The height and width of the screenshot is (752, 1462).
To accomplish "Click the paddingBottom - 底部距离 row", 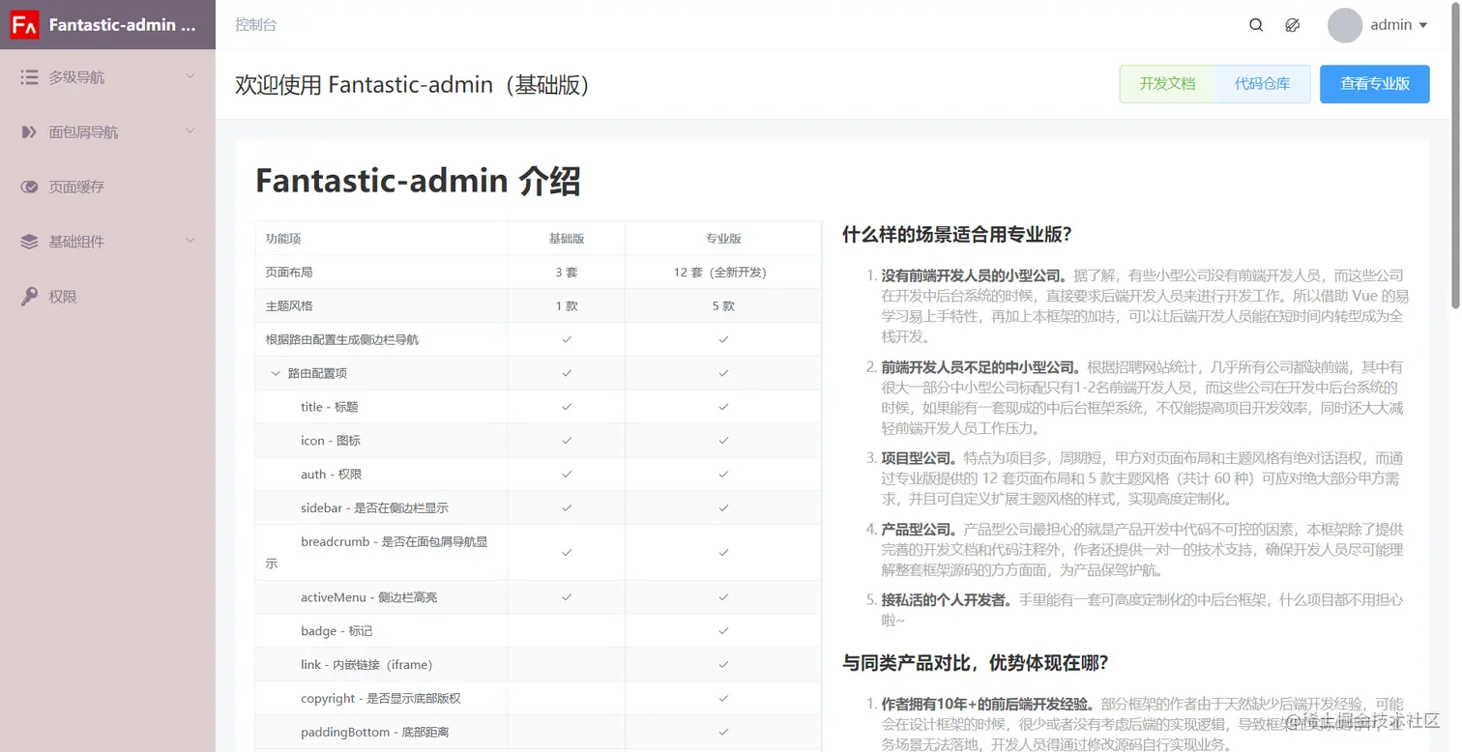I will (538, 733).
